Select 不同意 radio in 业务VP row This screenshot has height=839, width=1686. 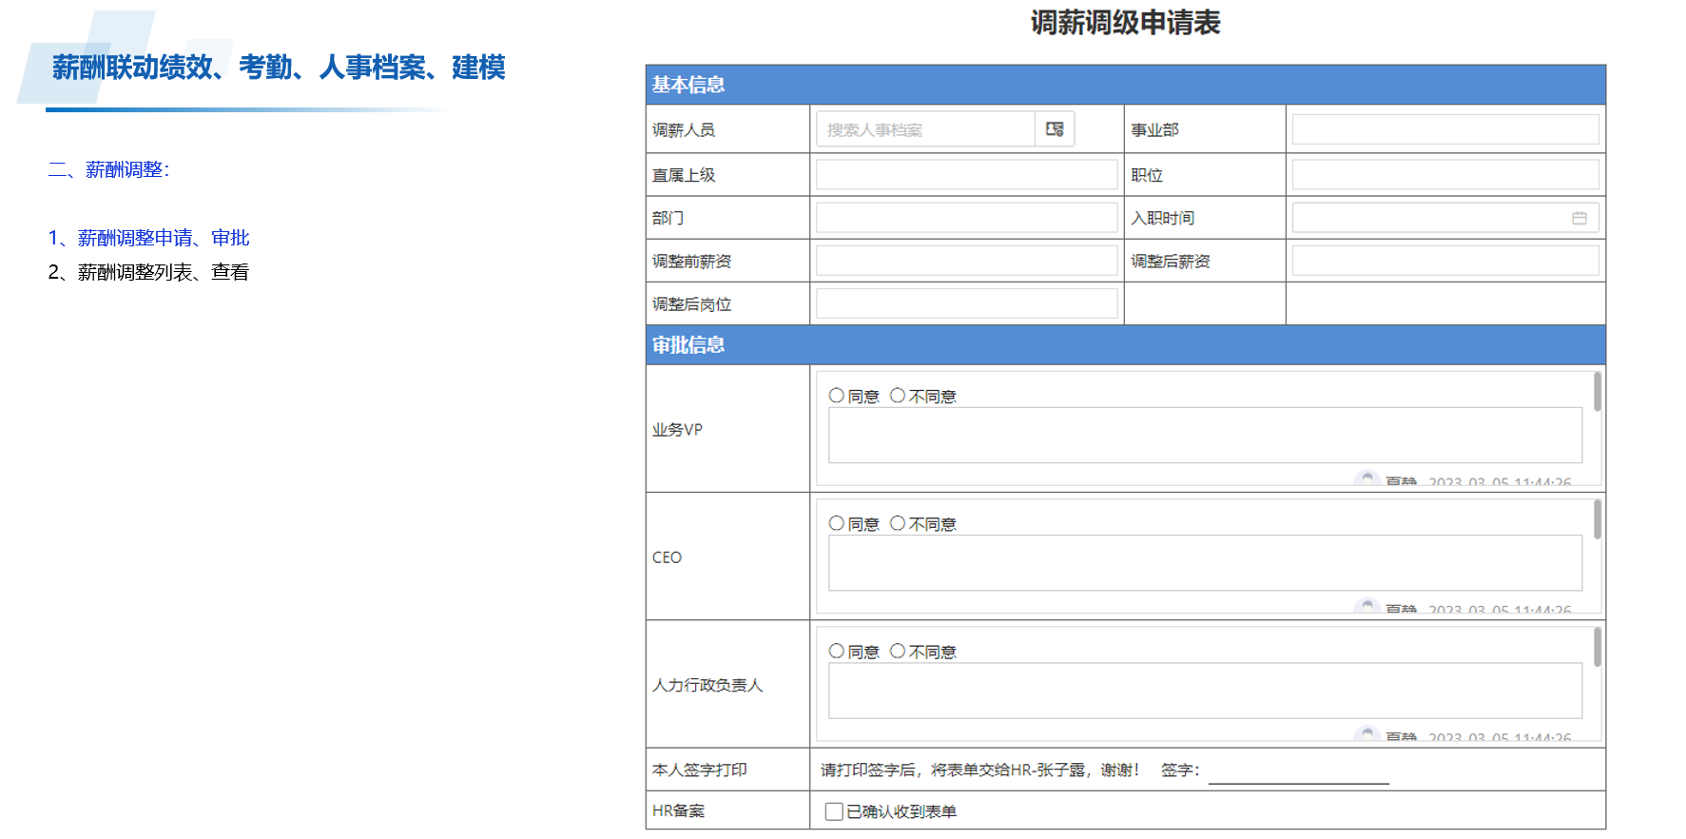(x=898, y=396)
